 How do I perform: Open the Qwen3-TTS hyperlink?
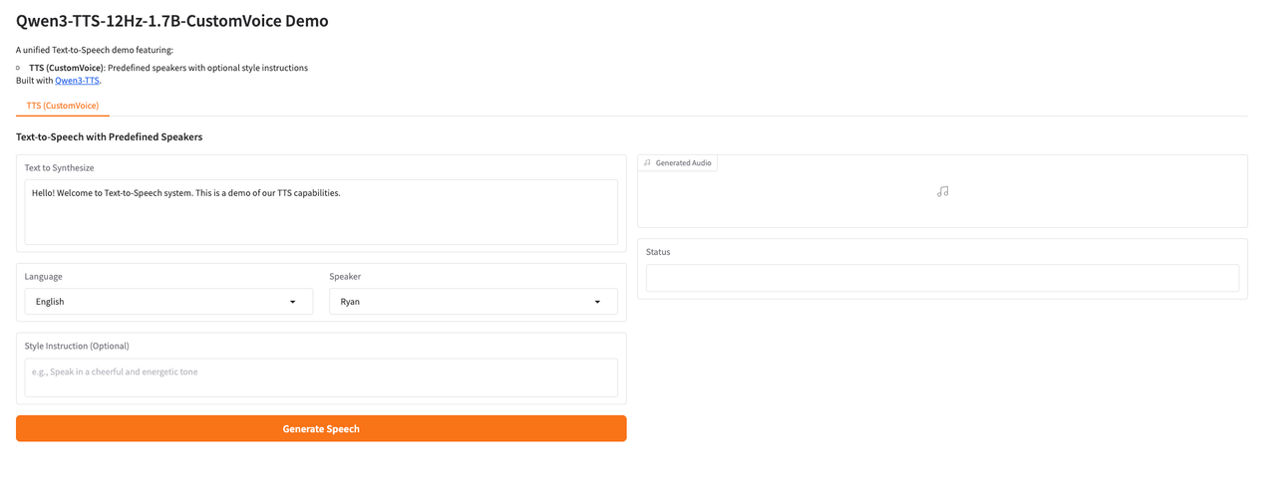(x=77, y=81)
